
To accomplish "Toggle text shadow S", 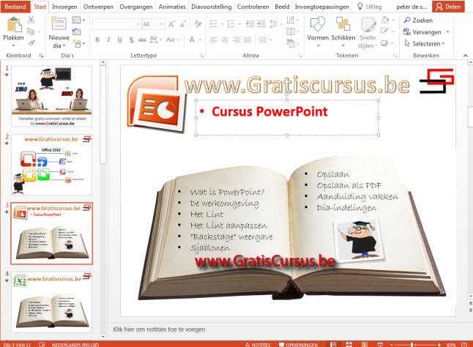I will click(x=131, y=40).
